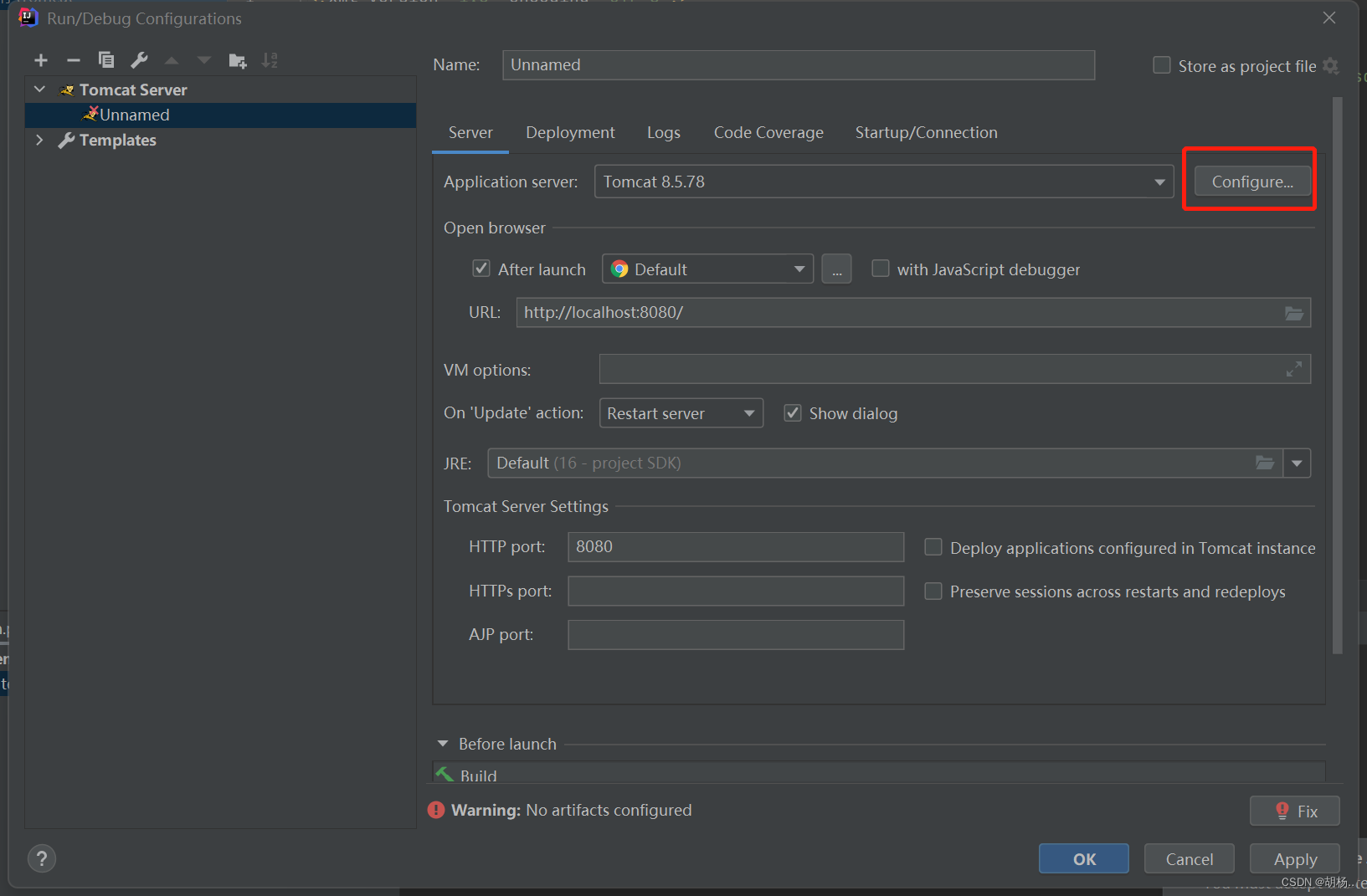Expand Templates tree node
The height and width of the screenshot is (896, 1367).
click(x=39, y=140)
